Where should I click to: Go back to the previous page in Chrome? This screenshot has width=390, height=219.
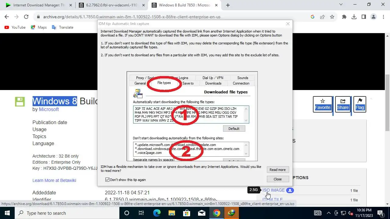tap(7, 17)
